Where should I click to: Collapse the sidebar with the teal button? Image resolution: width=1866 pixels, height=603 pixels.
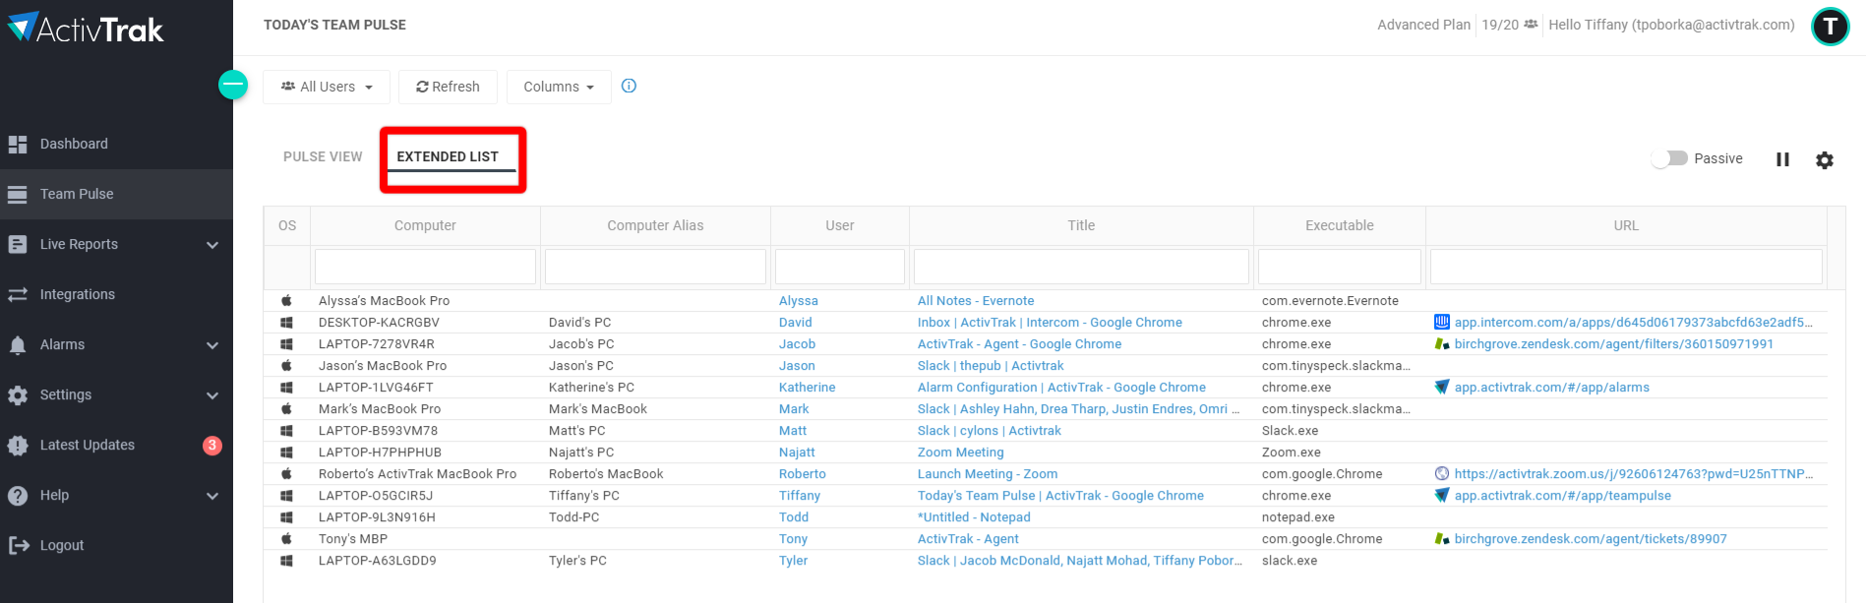(233, 86)
